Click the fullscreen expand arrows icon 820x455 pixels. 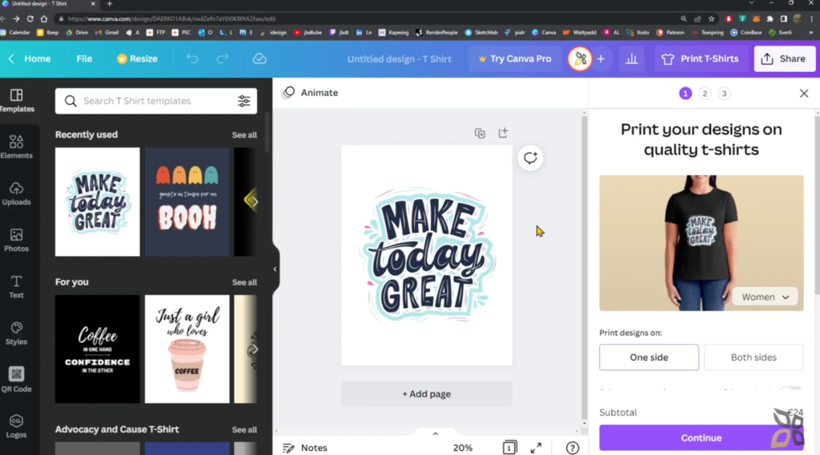tap(536, 448)
